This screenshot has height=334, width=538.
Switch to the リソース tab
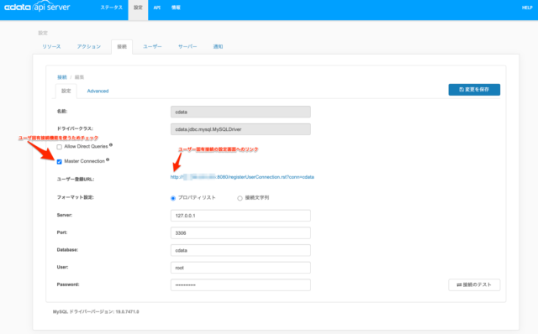(51, 47)
